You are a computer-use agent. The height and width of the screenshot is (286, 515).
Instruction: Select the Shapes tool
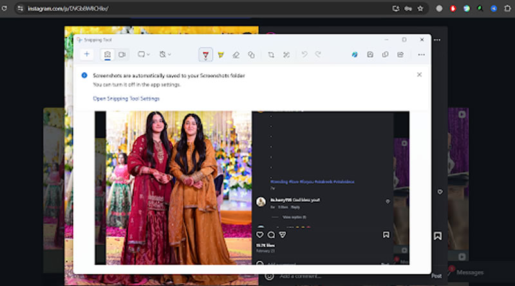click(252, 55)
